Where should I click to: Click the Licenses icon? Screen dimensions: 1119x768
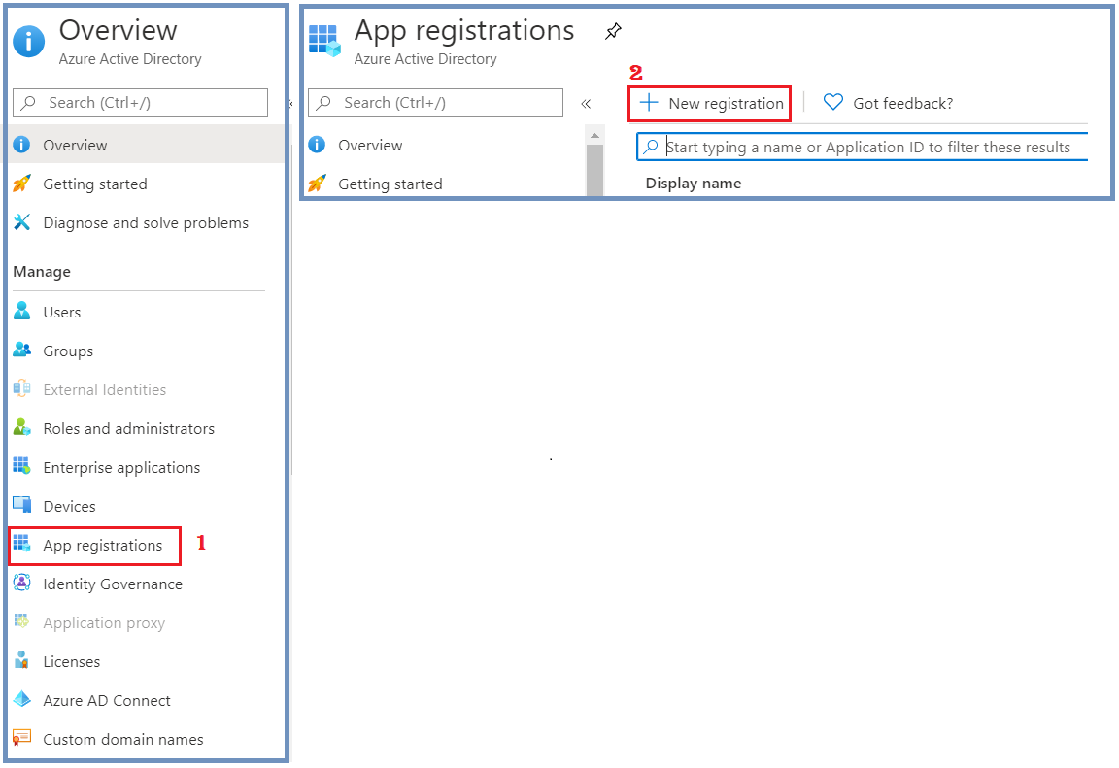(x=22, y=660)
